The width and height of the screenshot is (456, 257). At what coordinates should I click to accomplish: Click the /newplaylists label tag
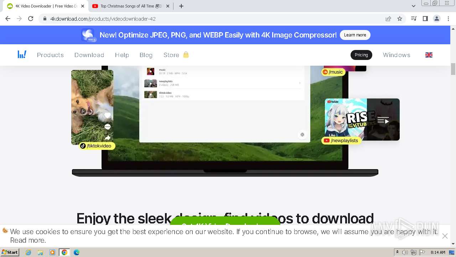[341, 141]
